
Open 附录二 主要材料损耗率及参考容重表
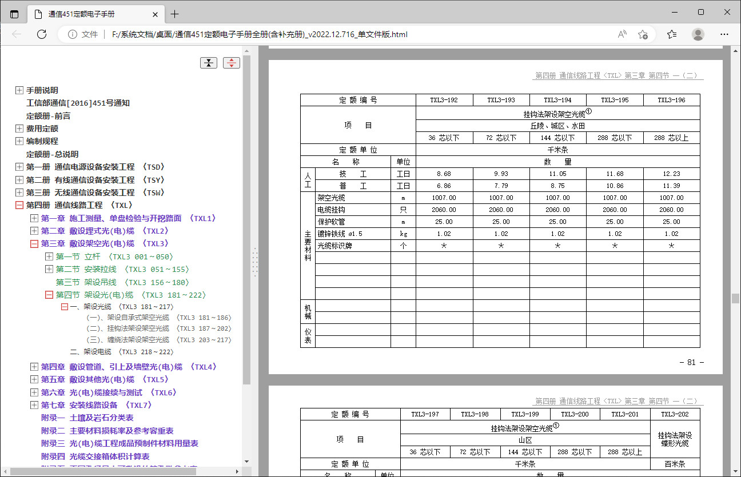point(107,431)
